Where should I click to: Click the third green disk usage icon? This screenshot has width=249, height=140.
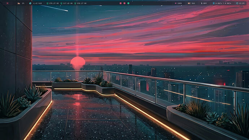[x=75, y=3]
